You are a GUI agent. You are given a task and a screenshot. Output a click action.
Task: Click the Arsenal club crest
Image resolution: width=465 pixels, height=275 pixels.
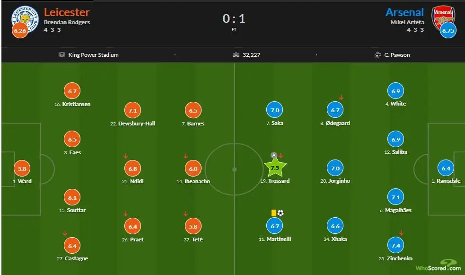[443, 17]
